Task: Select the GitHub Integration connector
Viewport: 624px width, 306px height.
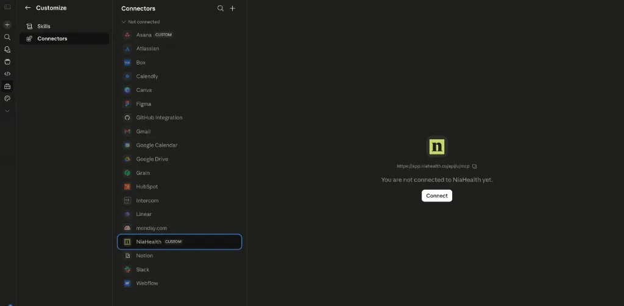Action: pos(180,117)
